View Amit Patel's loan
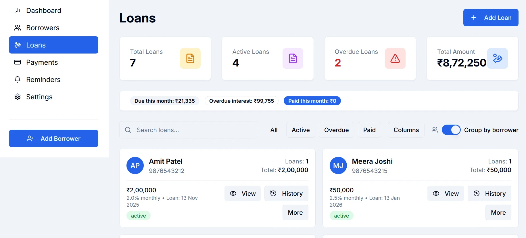The height and width of the screenshot is (238, 526). (x=243, y=193)
